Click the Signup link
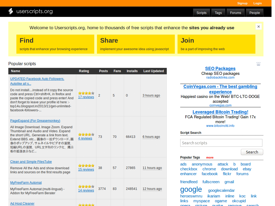The width and height of the screenshot is (275, 206). [242, 3]
